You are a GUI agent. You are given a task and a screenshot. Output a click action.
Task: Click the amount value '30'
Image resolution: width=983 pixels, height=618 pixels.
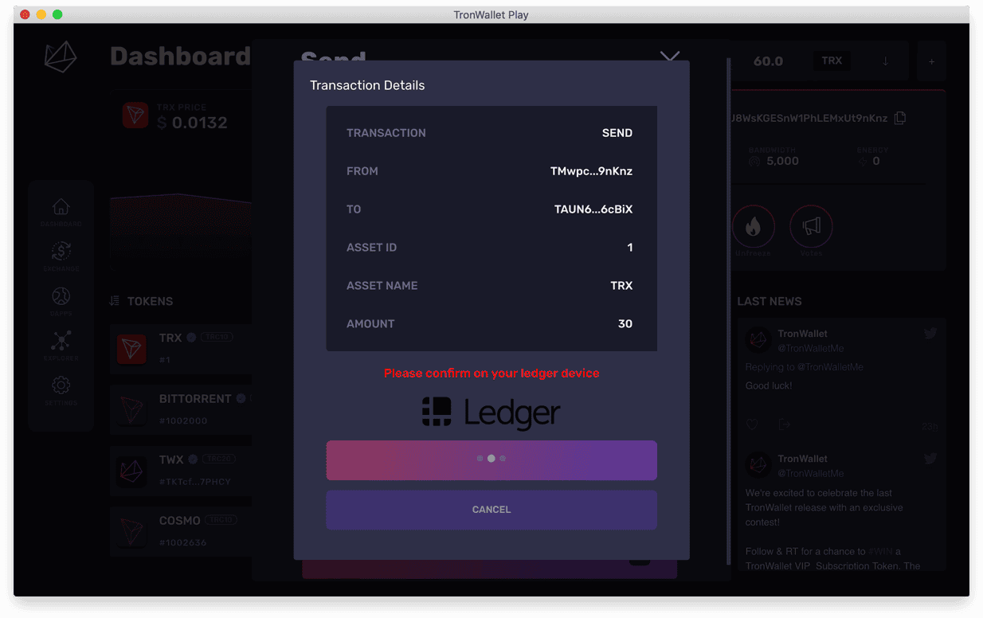pyautogui.click(x=625, y=324)
